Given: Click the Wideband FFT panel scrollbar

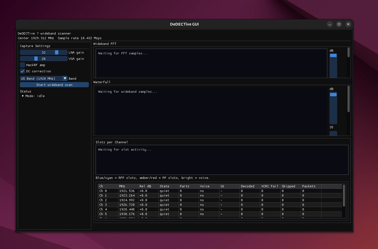Looking at the screenshot, I should 348,52.
